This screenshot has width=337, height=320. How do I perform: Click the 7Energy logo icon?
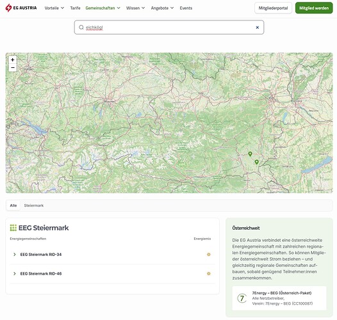coord(242,298)
